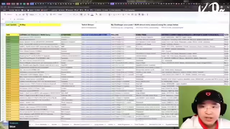Open the TIER column filter dropdown
Viewport: 230px width, 129px height.
pos(18,35)
